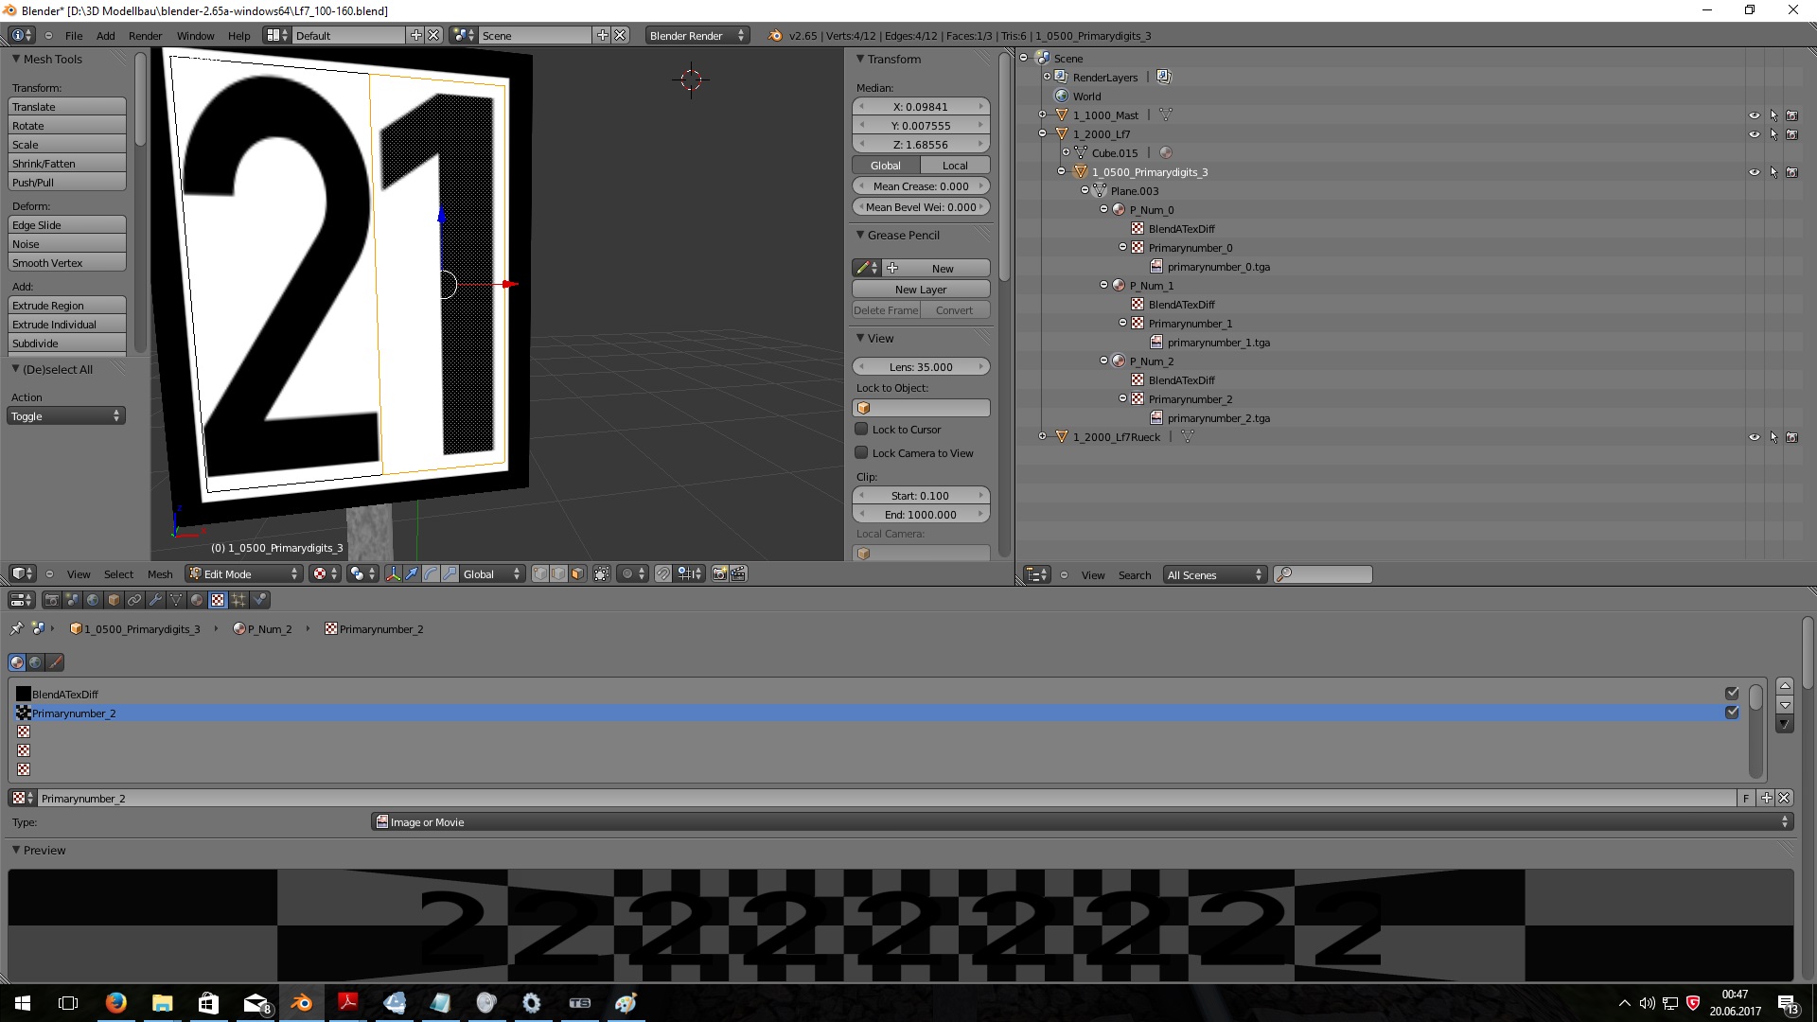Launch Blender from the Windows taskbar
The height and width of the screenshot is (1022, 1817).
301,1003
